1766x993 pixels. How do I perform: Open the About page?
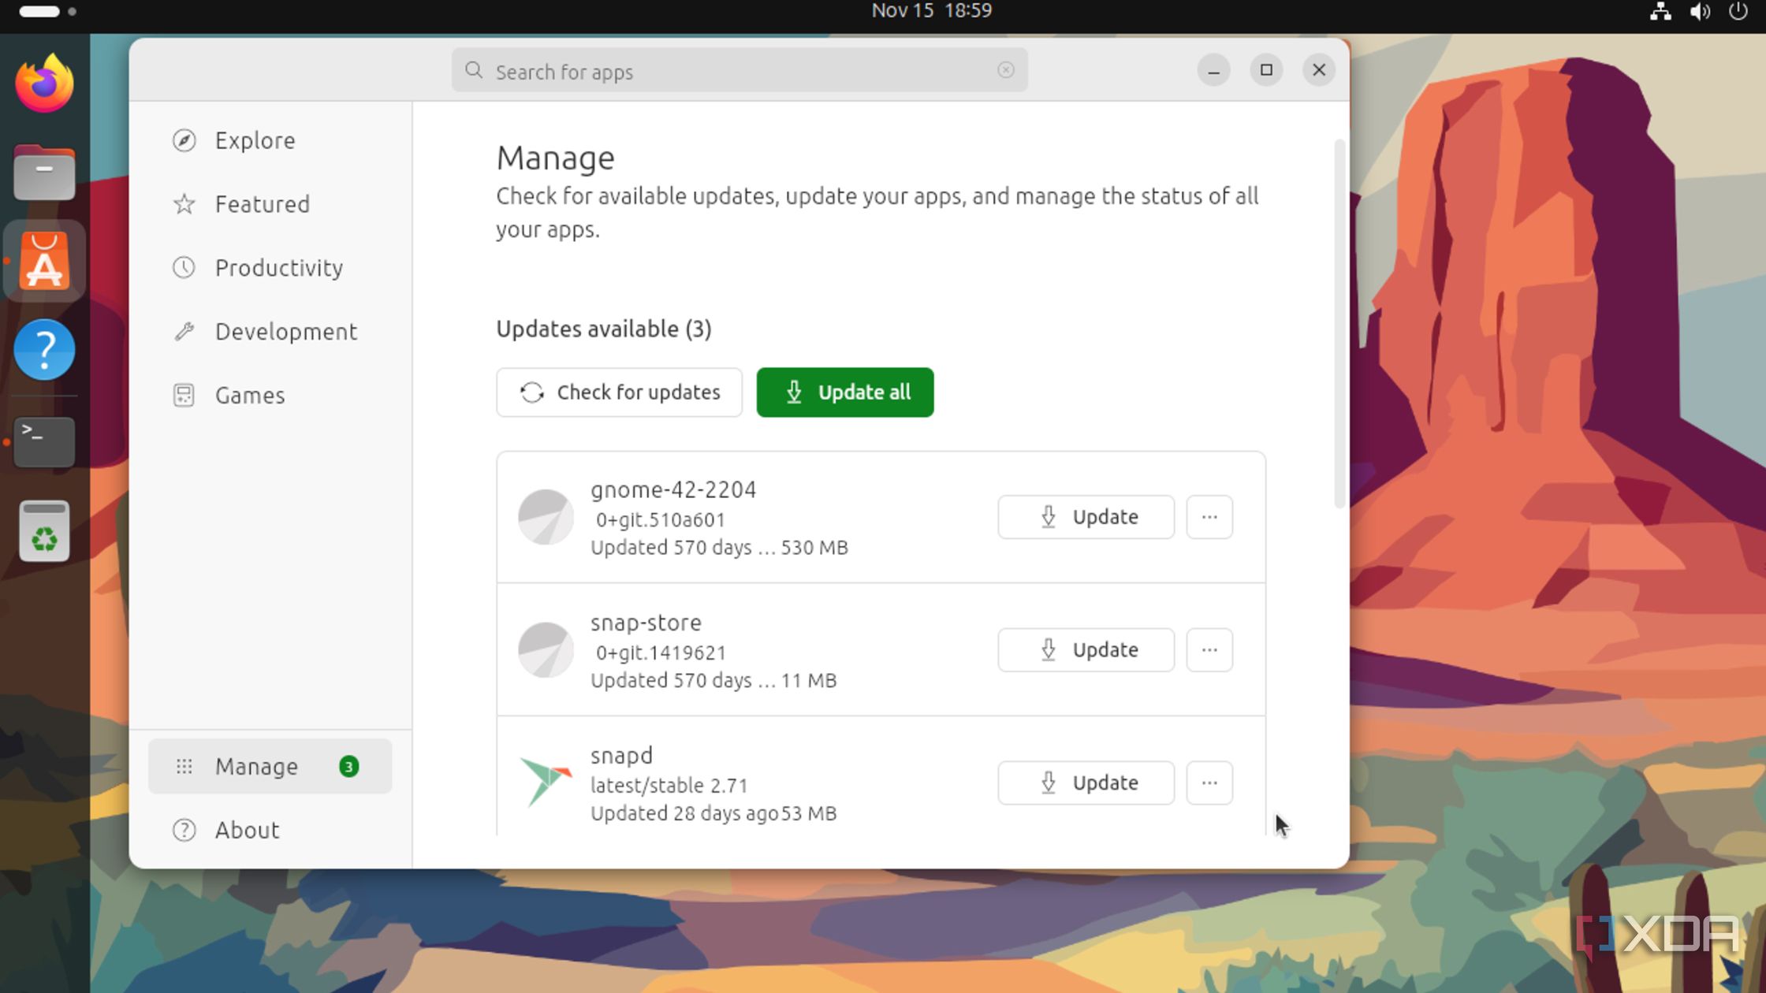tap(270, 830)
